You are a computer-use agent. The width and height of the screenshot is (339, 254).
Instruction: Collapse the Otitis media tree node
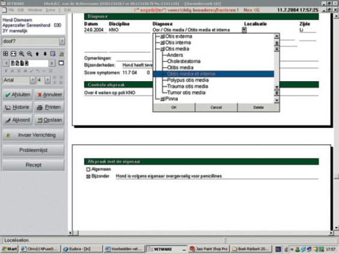pos(162,49)
